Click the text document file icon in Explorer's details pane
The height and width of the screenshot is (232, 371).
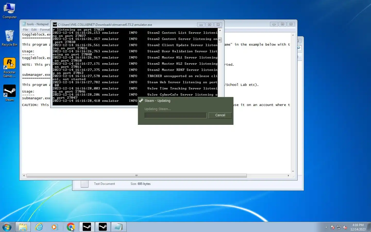click(x=85, y=184)
